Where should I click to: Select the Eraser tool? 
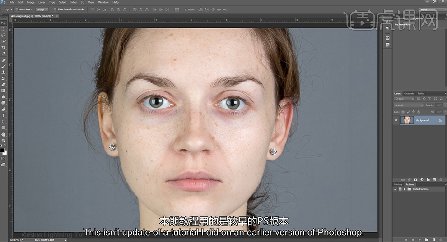4,85
